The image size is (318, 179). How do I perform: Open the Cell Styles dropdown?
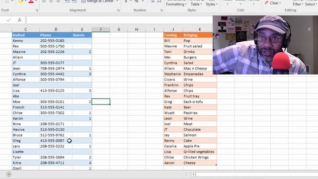(x=212, y=3)
